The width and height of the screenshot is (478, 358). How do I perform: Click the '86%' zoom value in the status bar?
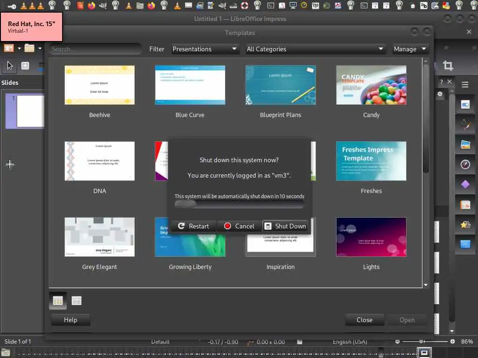pos(467,342)
